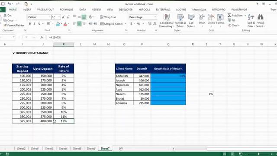Apply Percent Style icon
The height and width of the screenshot is (156, 277).
(x=138, y=24)
